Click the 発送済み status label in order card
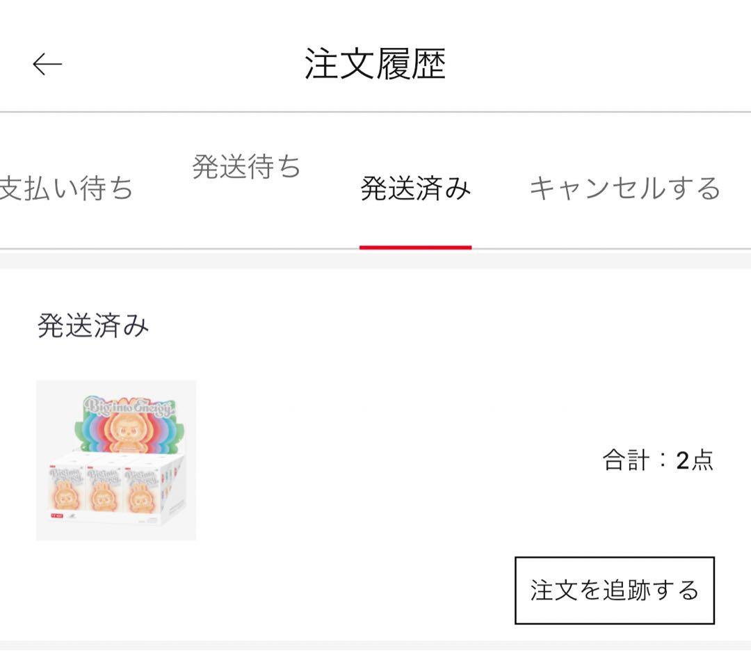 93,325
